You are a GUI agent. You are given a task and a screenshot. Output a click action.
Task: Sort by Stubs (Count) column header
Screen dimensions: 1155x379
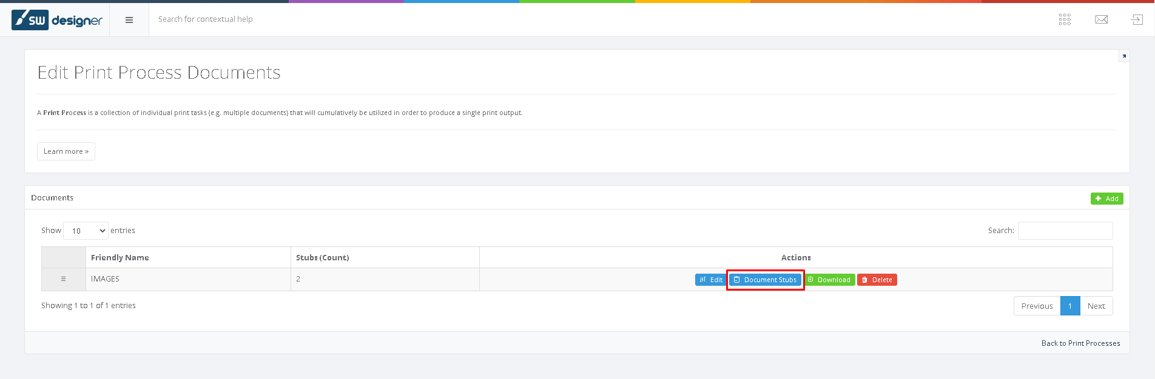click(x=322, y=257)
